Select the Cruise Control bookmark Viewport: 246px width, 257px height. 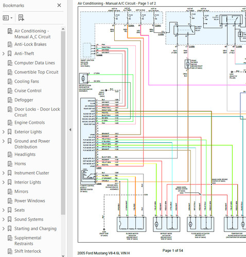coord(28,90)
